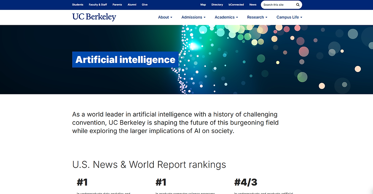Image resolution: width=373 pixels, height=194 pixels.
Task: Expand the Academics dropdown menu
Action: click(x=226, y=17)
